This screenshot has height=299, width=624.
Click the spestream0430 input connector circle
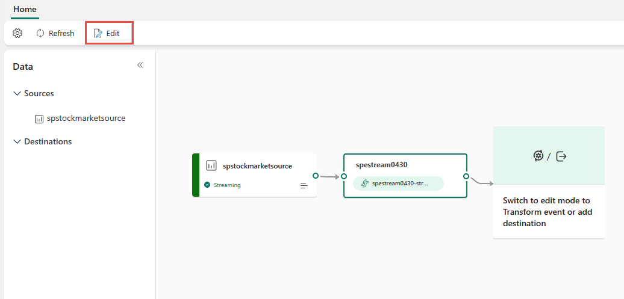(344, 176)
